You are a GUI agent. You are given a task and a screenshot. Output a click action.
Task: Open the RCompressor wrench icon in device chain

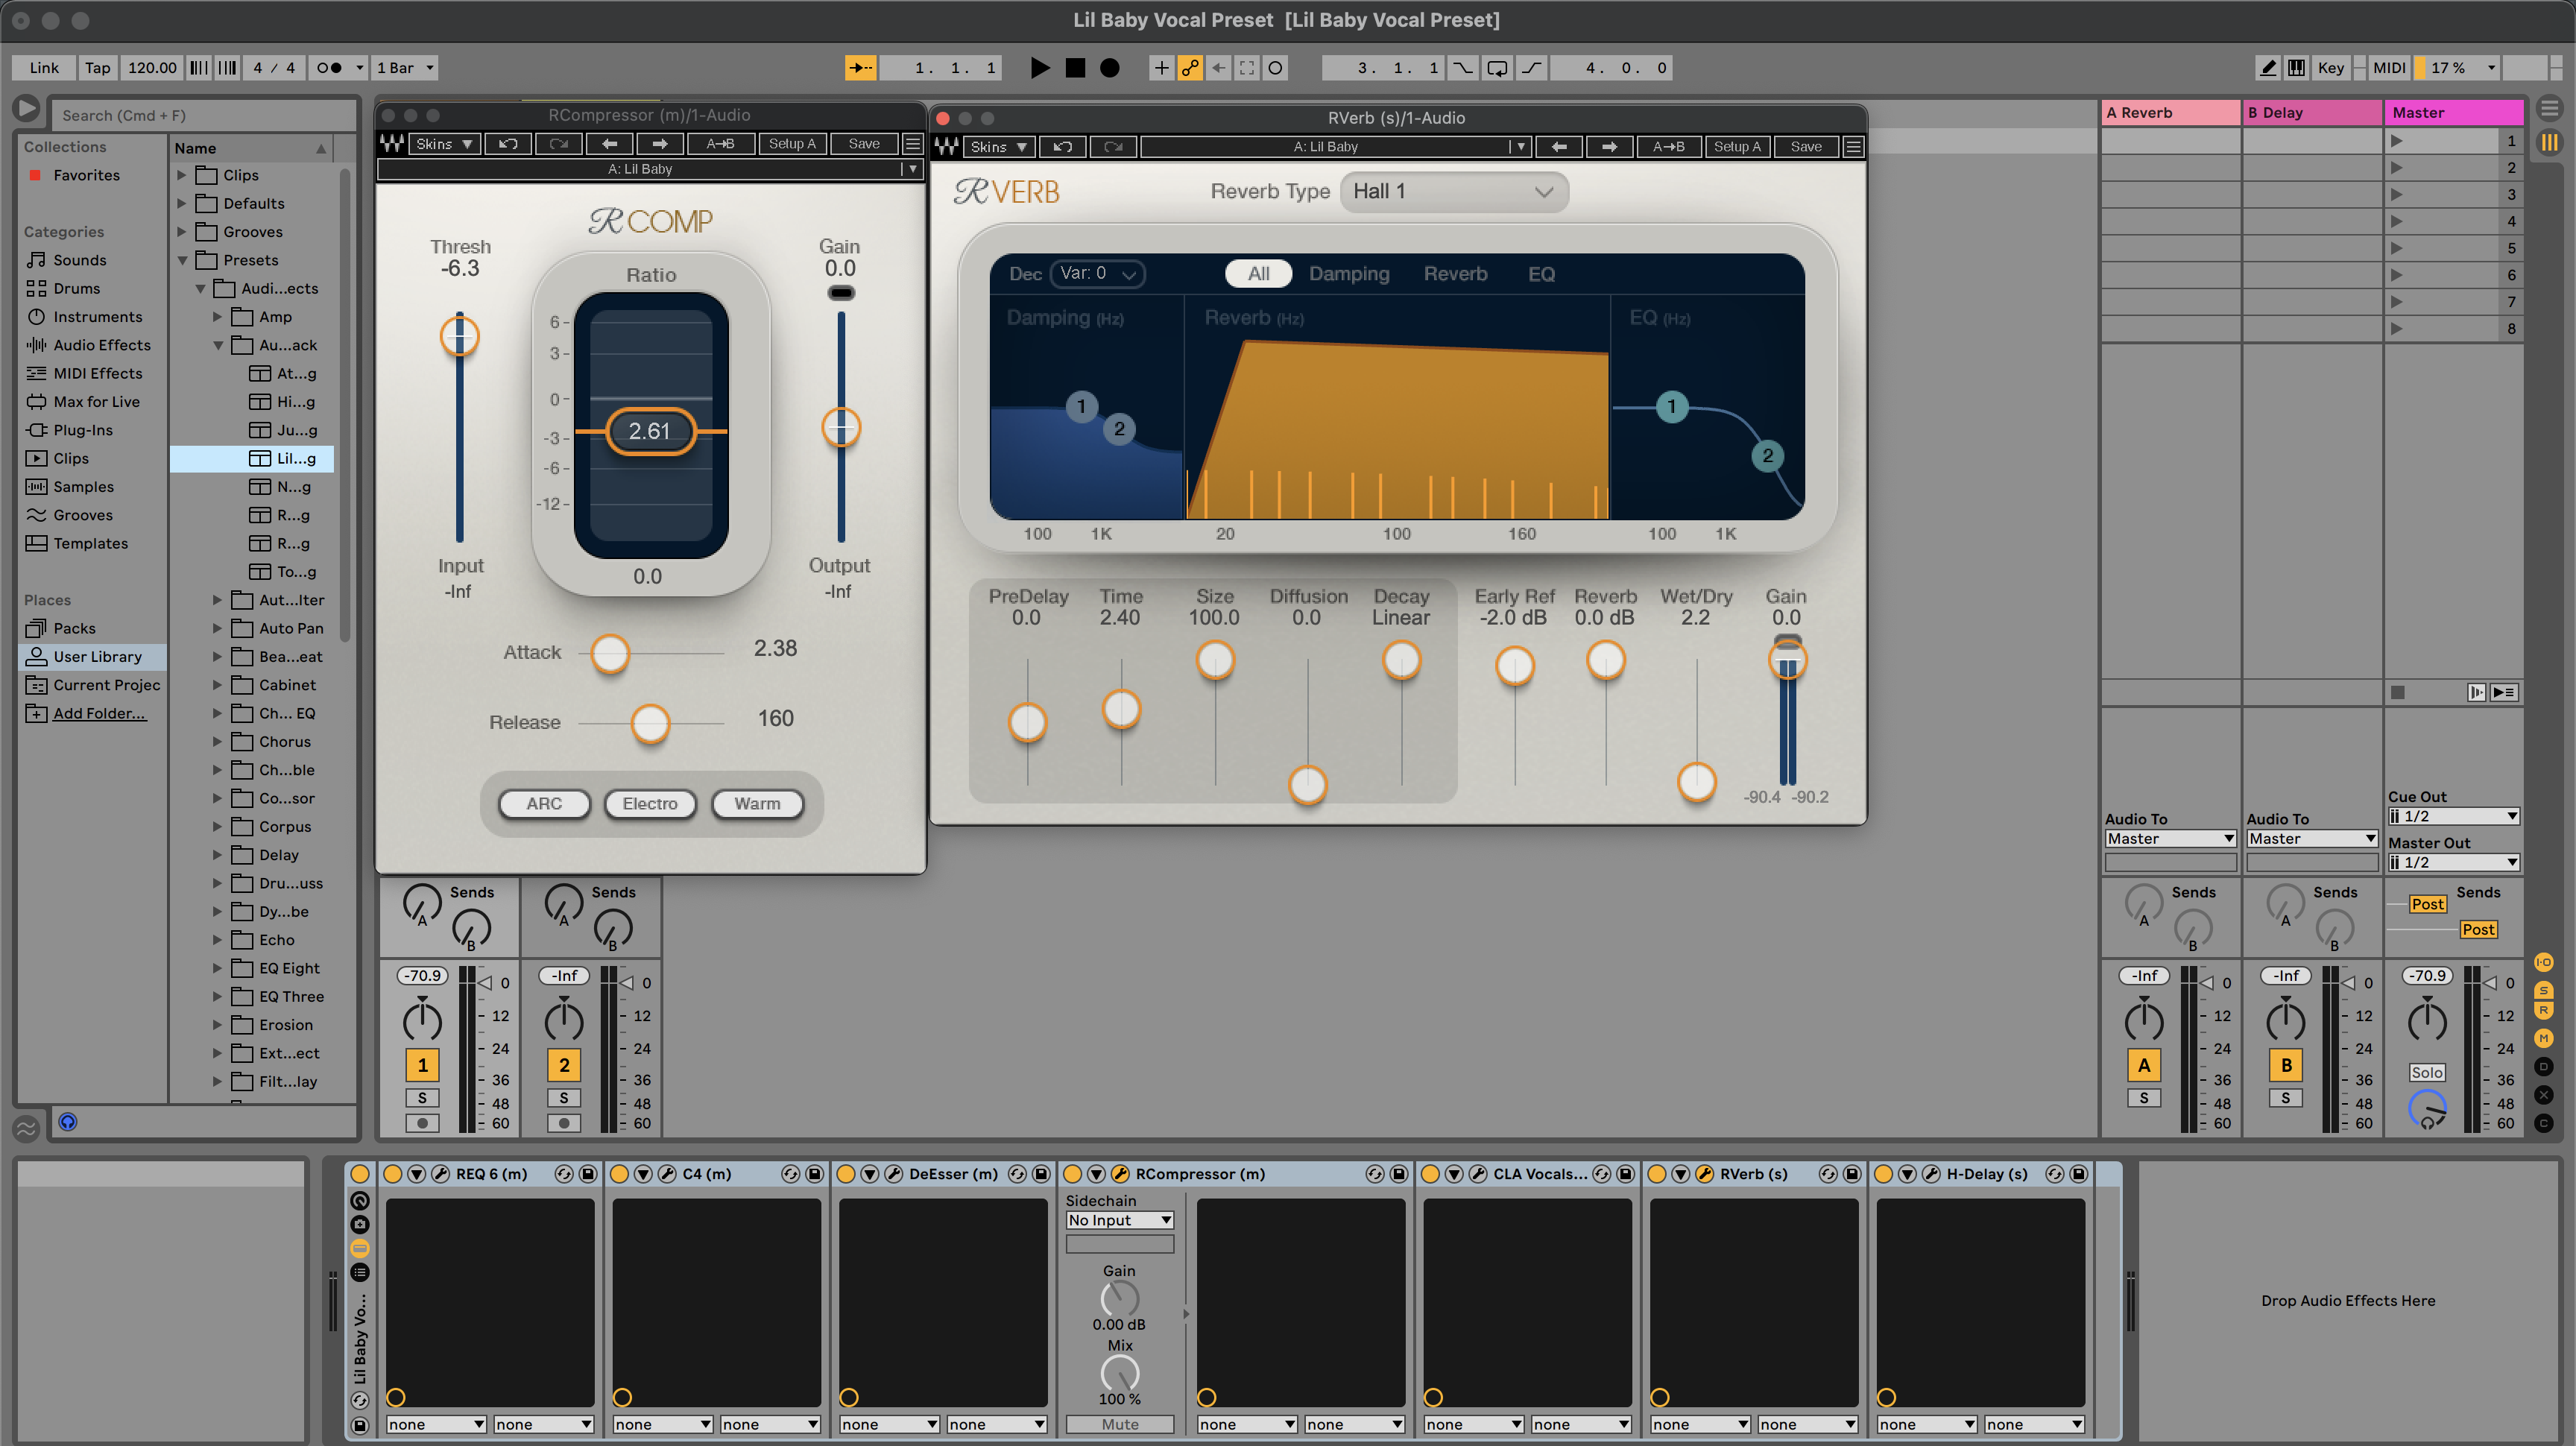[1120, 1174]
